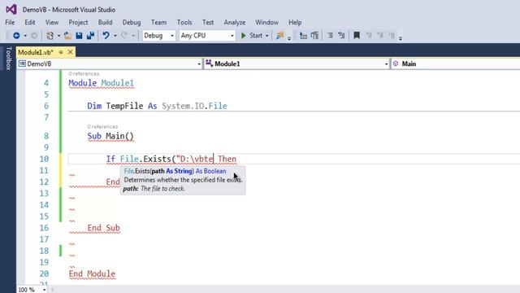Click the Dim TempFile As System.IO.File line
Screen dimensions: 520x293
(157, 106)
